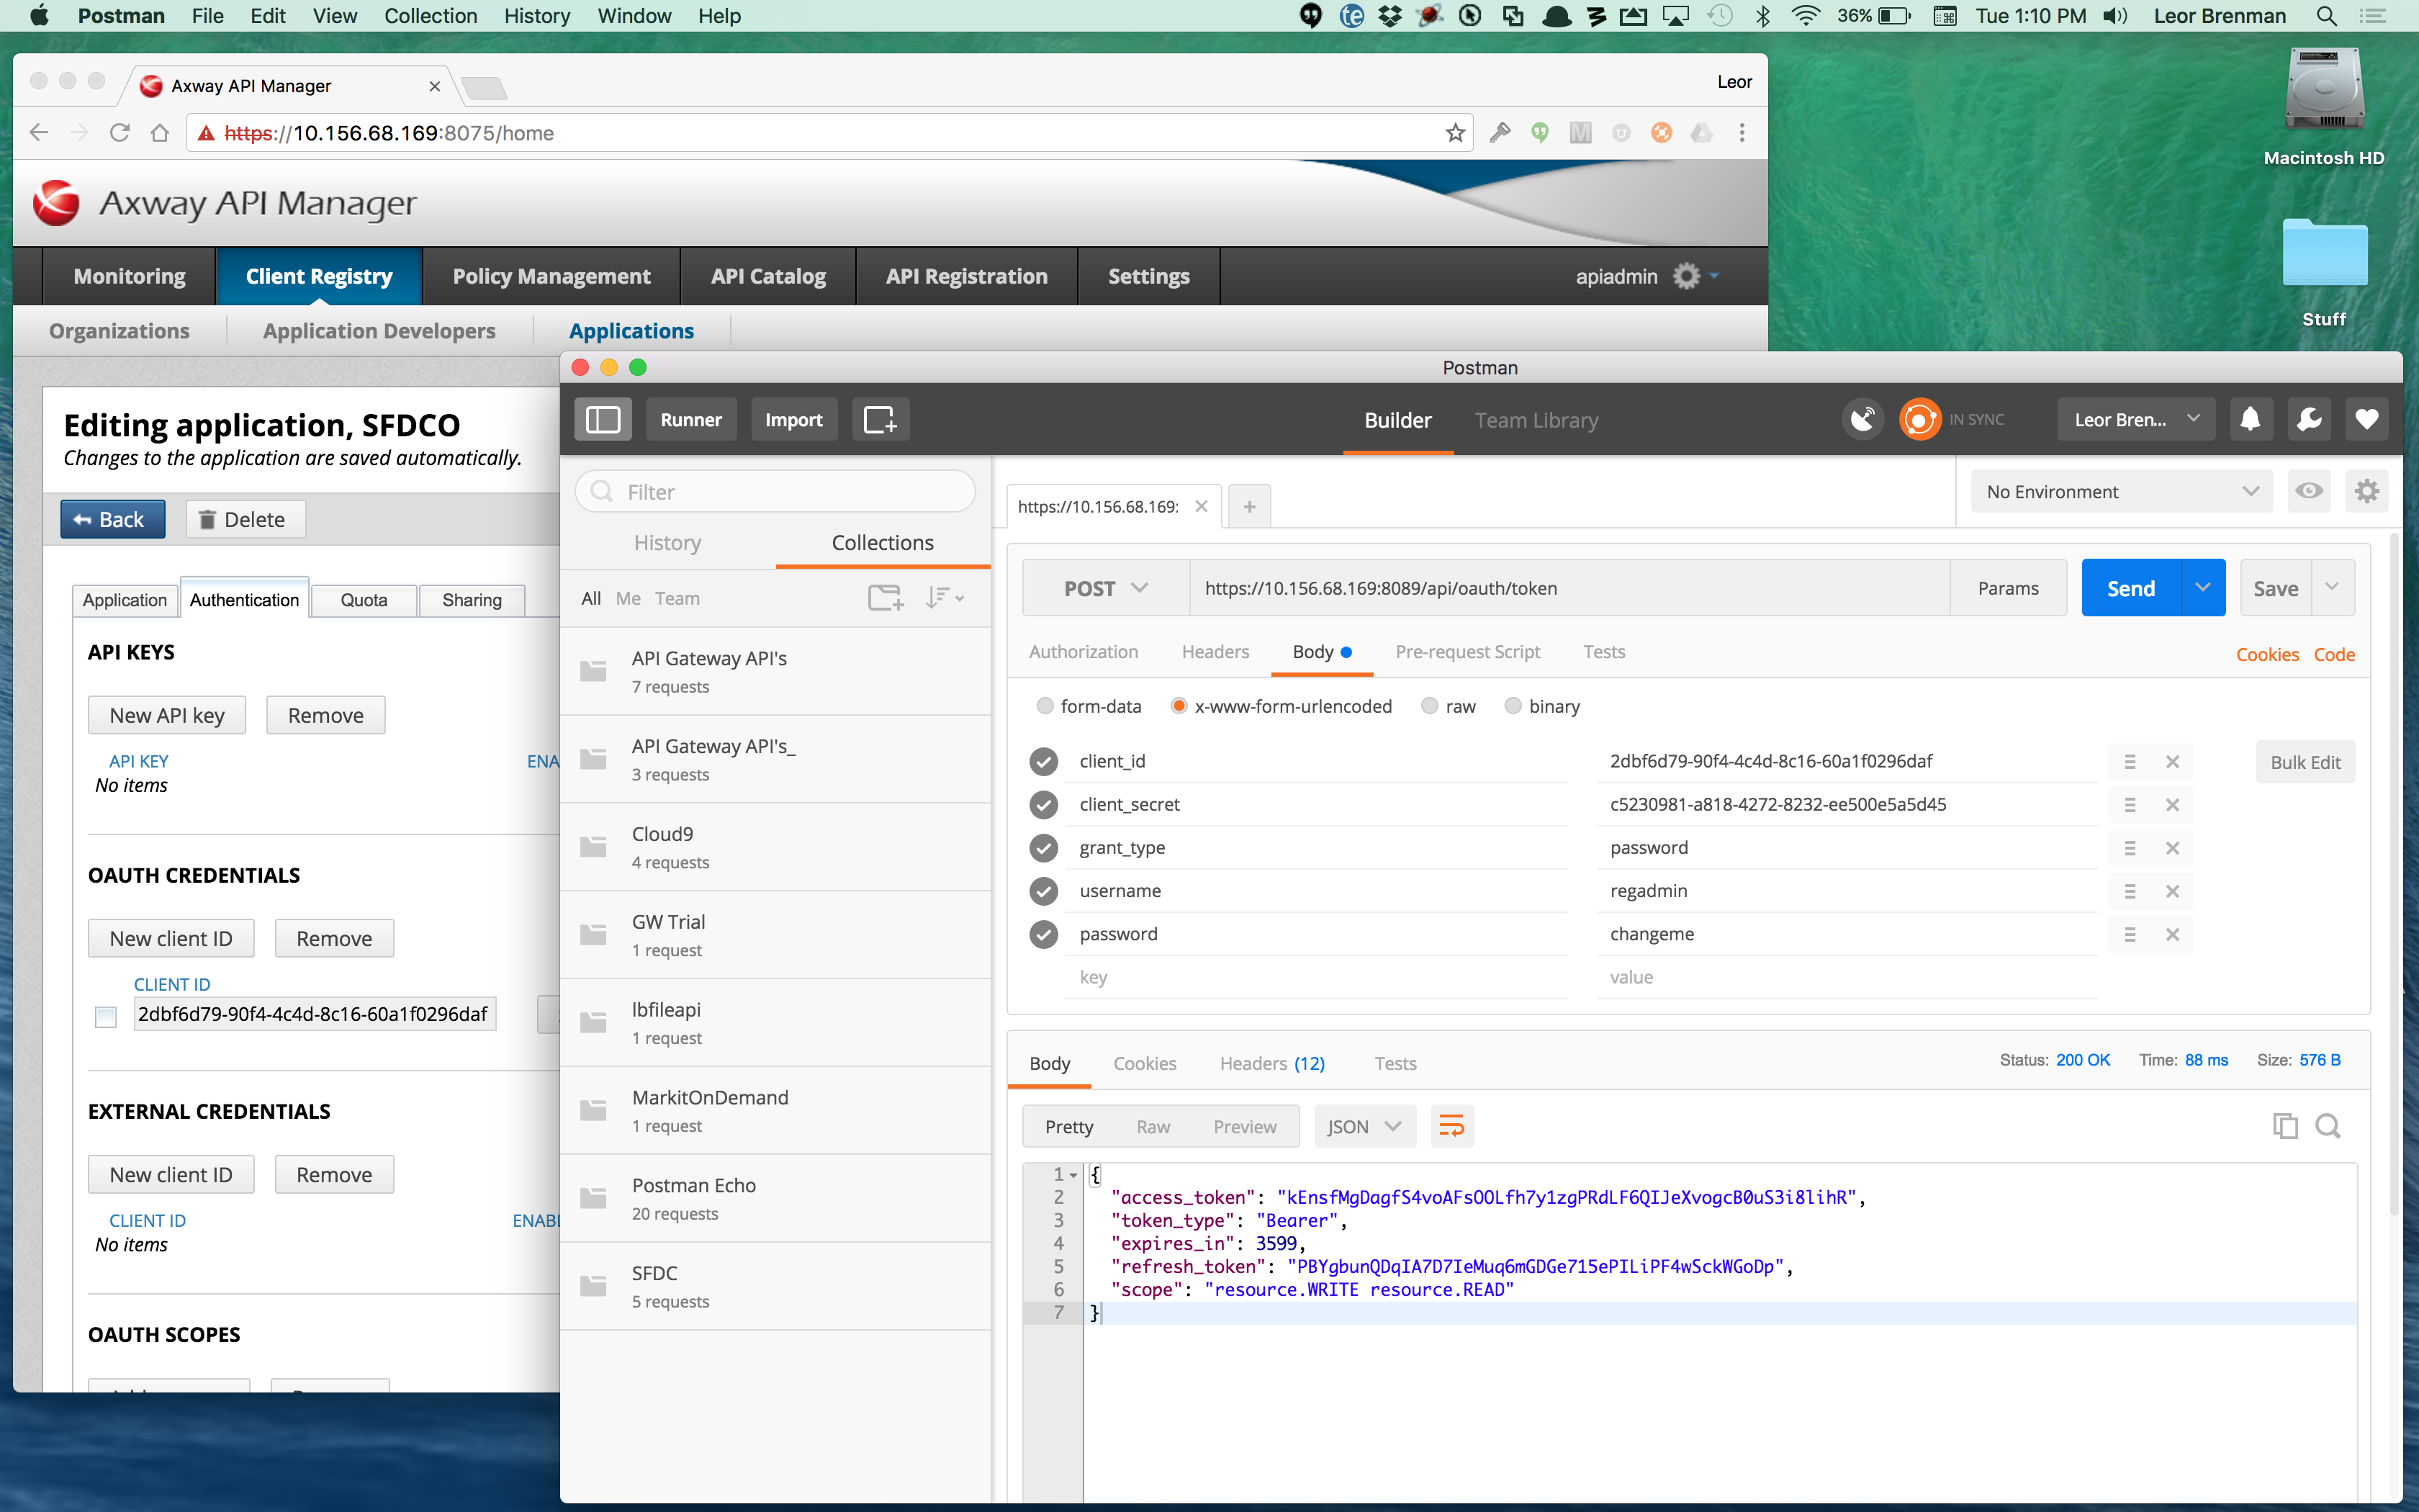Uncheck the client_secret parameter row
This screenshot has width=2419, height=1512.
pyautogui.click(x=1044, y=805)
